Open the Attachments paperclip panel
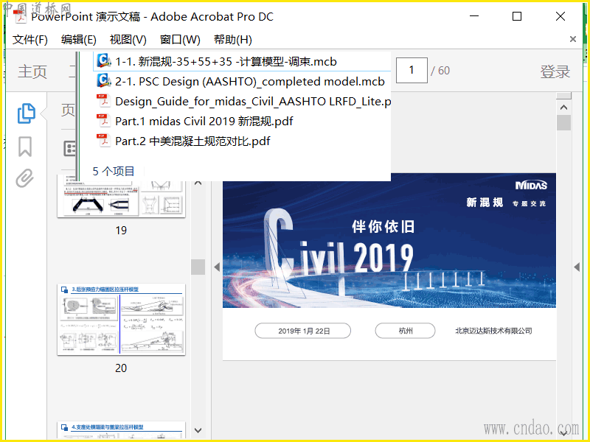This screenshot has width=590, height=442. tap(25, 178)
